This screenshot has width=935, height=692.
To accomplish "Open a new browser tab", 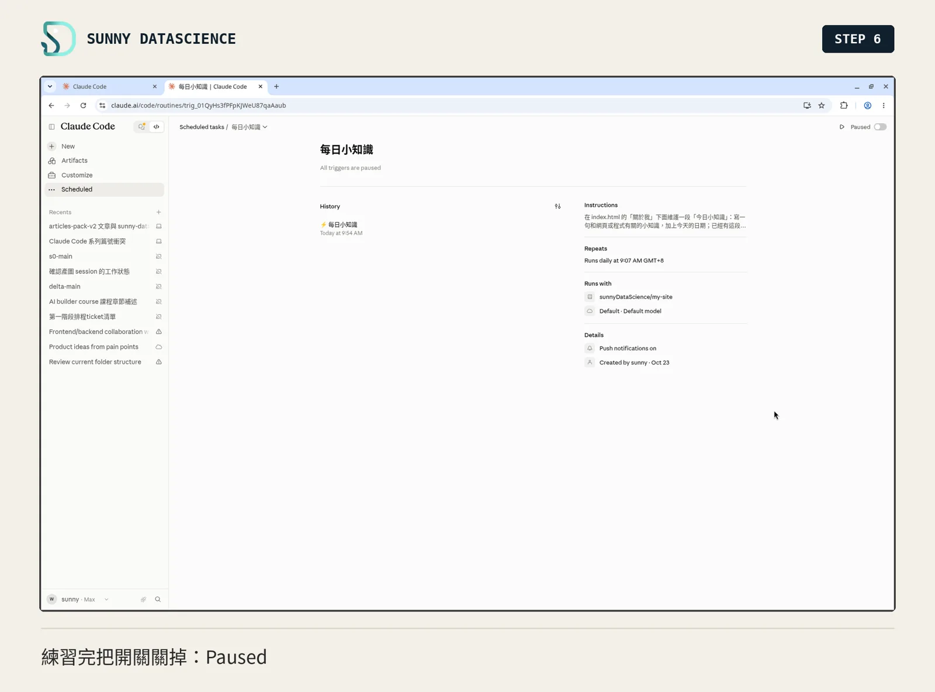I will [276, 86].
